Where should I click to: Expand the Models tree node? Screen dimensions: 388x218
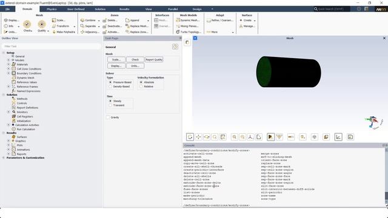pos(8,60)
